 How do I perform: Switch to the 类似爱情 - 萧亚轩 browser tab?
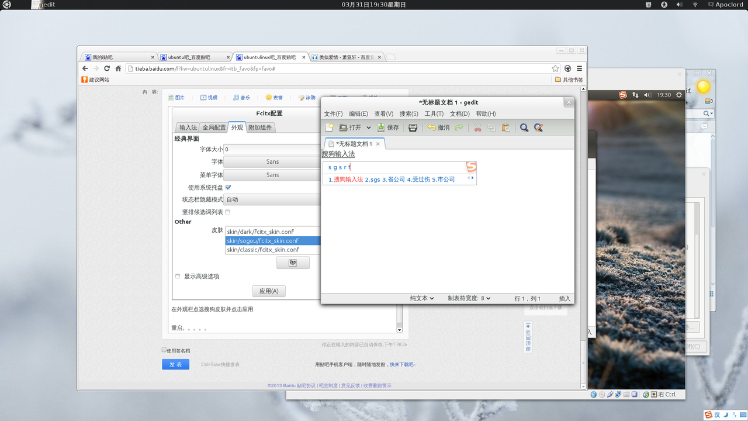(x=347, y=57)
